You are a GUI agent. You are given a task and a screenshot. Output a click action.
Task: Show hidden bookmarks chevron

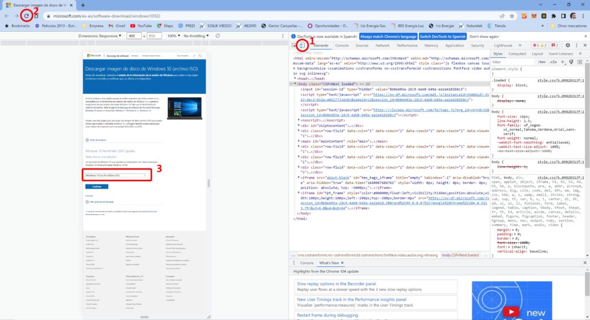[x=542, y=26]
